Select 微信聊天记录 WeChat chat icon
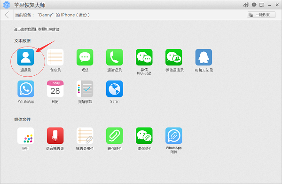The width and height of the screenshot is (282, 184). [144, 57]
